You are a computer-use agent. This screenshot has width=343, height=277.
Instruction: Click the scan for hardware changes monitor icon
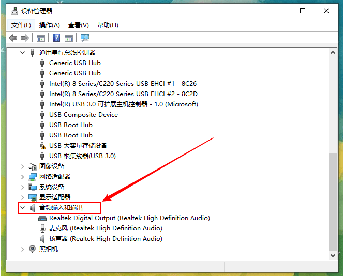click(85, 38)
